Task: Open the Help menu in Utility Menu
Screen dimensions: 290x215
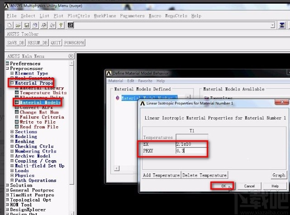Action: coord(196,16)
